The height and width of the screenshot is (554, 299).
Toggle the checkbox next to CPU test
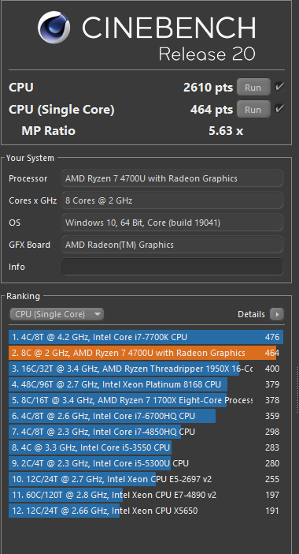[x=279, y=87]
